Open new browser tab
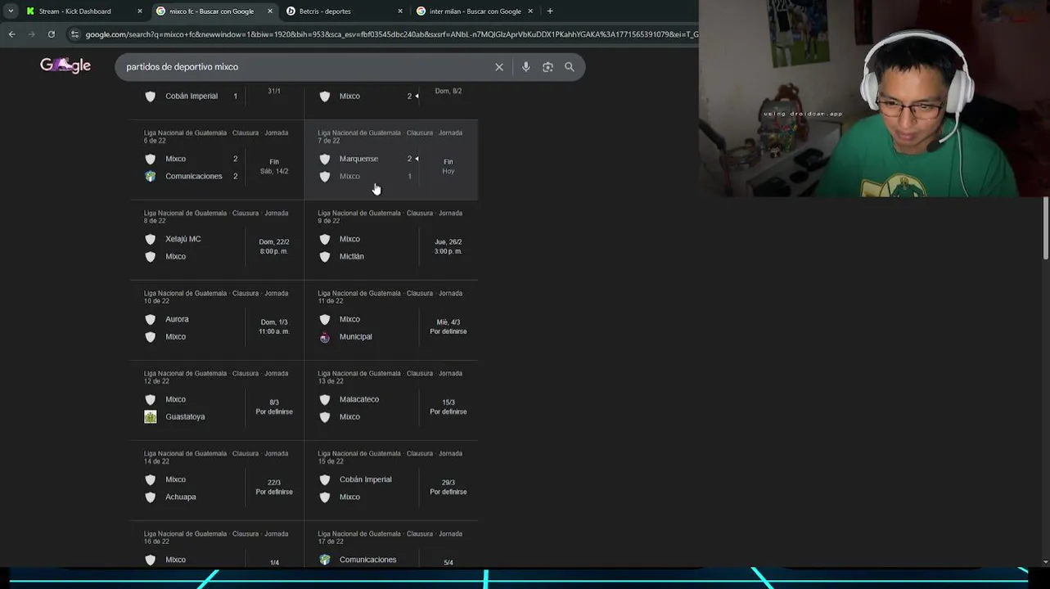Viewport: 1050px width, 589px height. coord(550,11)
